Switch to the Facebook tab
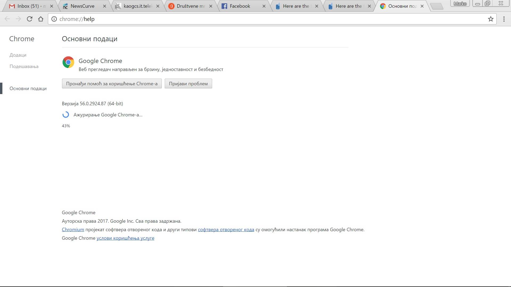Image resolution: width=511 pixels, height=287 pixels. click(240, 6)
